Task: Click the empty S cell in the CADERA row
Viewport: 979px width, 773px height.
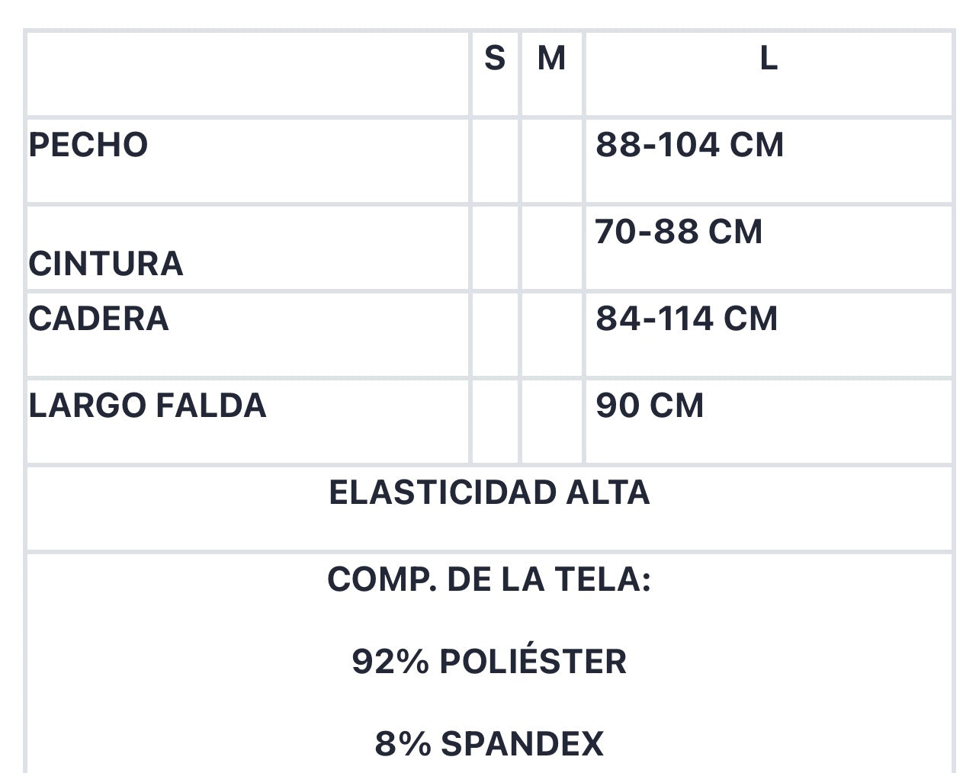Action: 495,335
